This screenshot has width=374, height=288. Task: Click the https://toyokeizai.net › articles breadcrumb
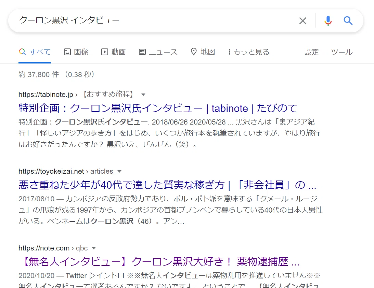tap(66, 171)
